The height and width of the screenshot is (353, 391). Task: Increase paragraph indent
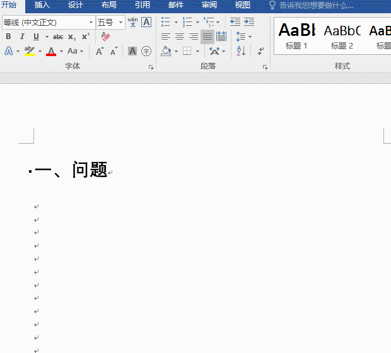(x=249, y=22)
